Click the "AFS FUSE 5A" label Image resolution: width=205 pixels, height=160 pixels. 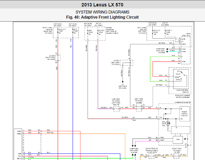coord(76,31)
